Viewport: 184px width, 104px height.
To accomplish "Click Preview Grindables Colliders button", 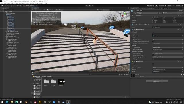I will 46,17.
